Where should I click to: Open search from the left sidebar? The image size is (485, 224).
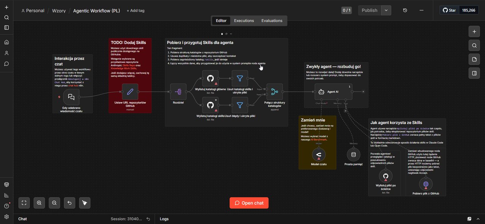[6, 17]
